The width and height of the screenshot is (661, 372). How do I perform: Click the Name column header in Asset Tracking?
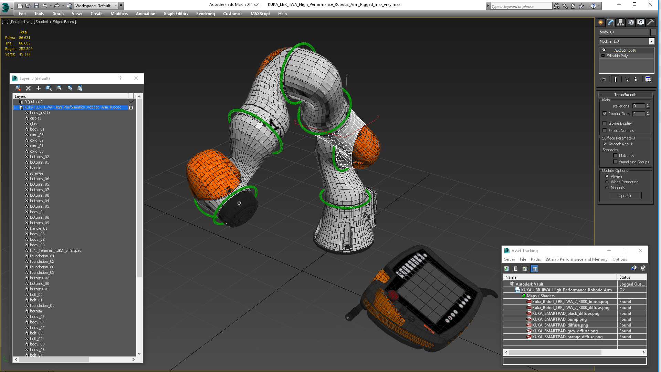[560, 277]
